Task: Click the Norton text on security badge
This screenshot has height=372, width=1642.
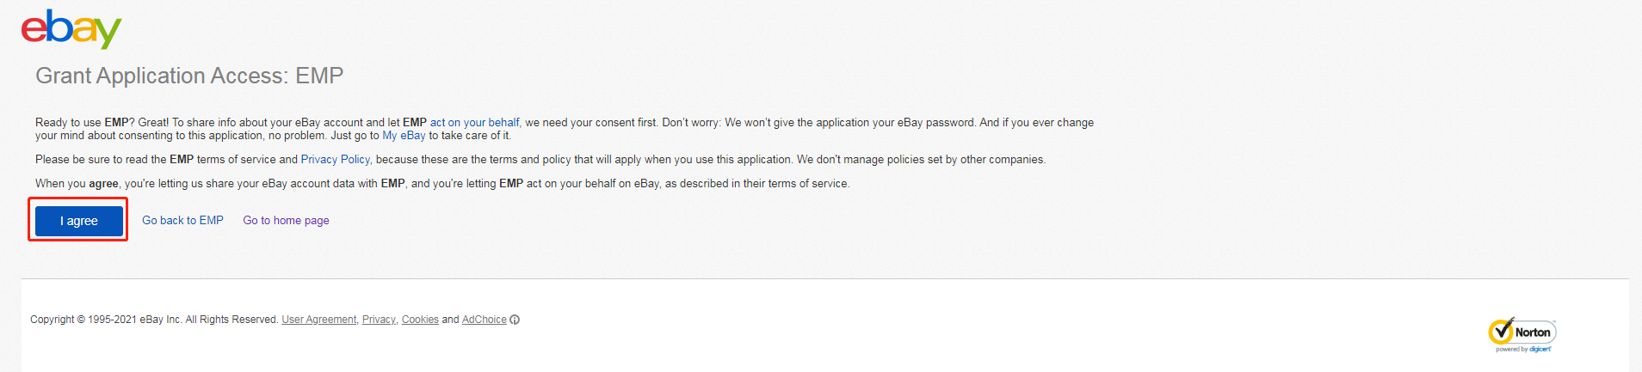Action: (x=1533, y=332)
